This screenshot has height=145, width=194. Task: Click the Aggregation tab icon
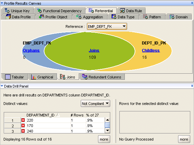point(79,17)
